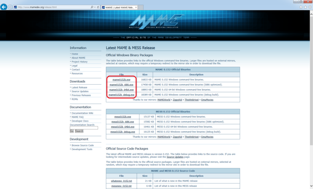This screenshot has width=313, height=189.
Task: Open the Home sidebar link
Action: (x=75, y=54)
